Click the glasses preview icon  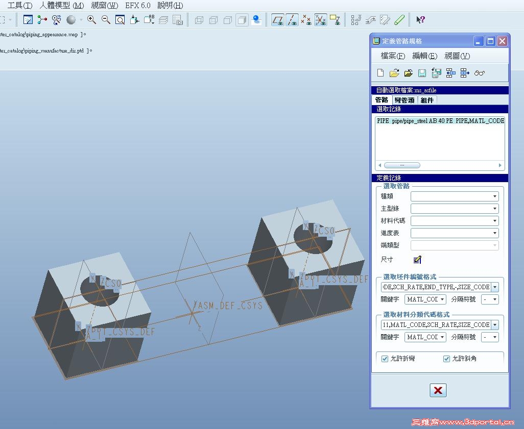point(479,73)
